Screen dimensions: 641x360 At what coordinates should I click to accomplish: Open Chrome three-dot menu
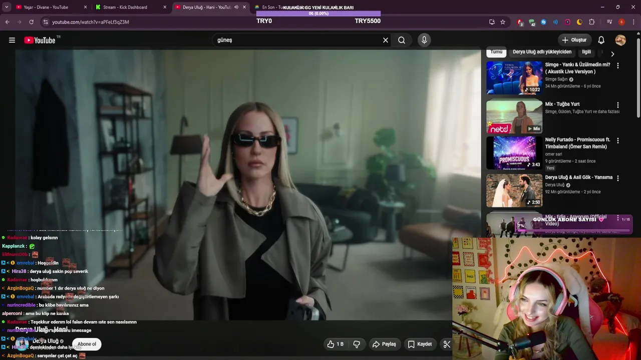coord(633,22)
